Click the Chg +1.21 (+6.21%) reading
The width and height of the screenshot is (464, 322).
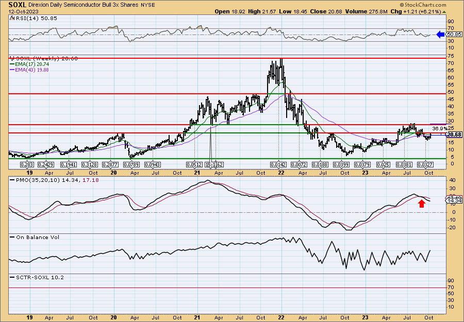(416, 11)
